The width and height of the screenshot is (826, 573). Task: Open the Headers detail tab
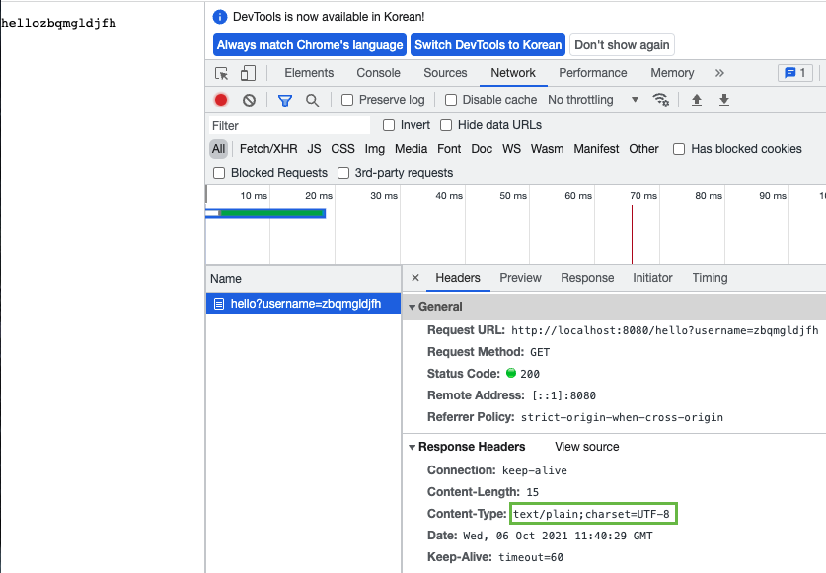click(458, 278)
